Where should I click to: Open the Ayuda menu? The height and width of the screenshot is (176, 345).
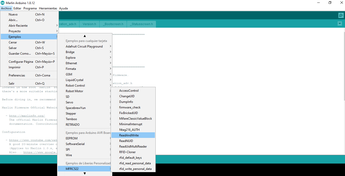pos(63,8)
